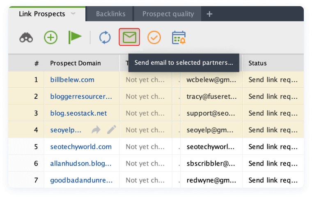312x198 pixels.
Task: Sort by Status column header
Action: pos(257,63)
